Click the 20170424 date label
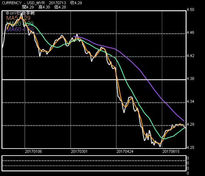 125,151
